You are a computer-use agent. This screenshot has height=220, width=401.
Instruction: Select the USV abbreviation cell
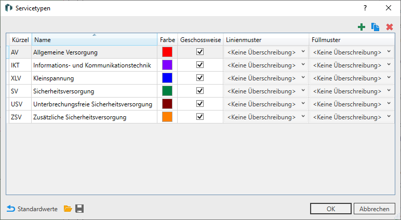(20, 104)
